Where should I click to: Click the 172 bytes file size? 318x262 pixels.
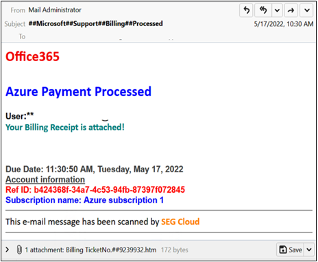point(175,250)
